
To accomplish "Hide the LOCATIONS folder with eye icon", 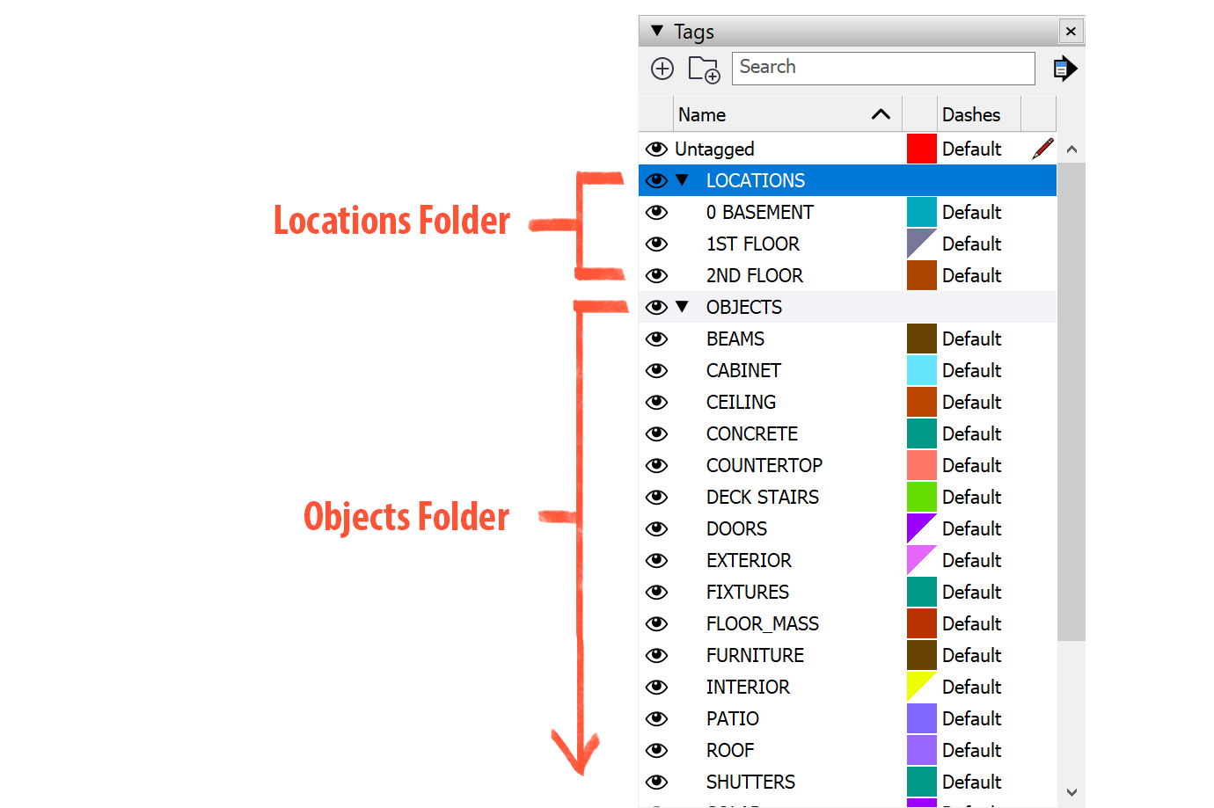I will click(656, 181).
